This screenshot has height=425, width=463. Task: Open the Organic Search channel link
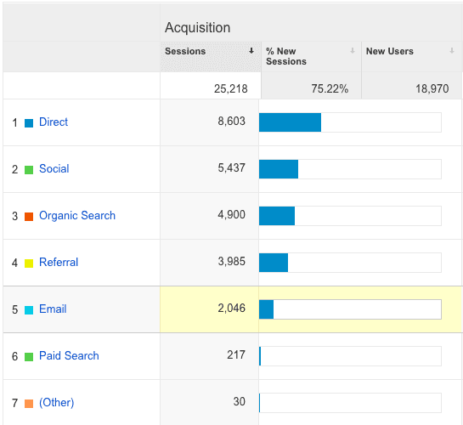[x=77, y=216]
